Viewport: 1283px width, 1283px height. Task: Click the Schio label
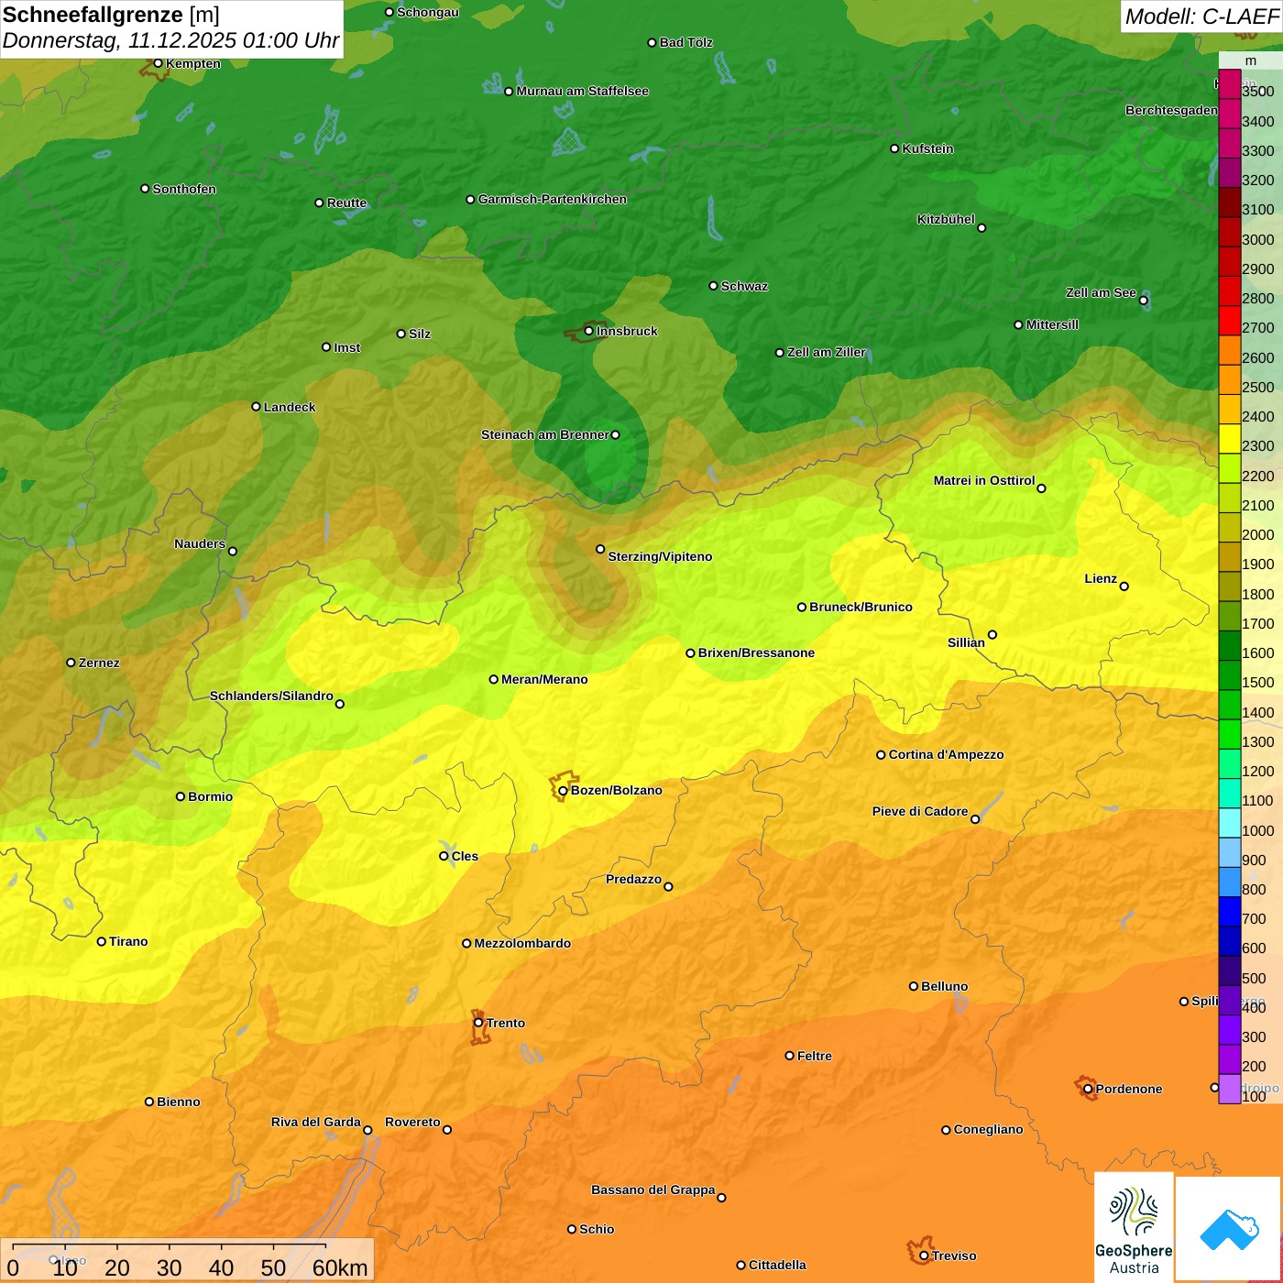coord(597,1229)
